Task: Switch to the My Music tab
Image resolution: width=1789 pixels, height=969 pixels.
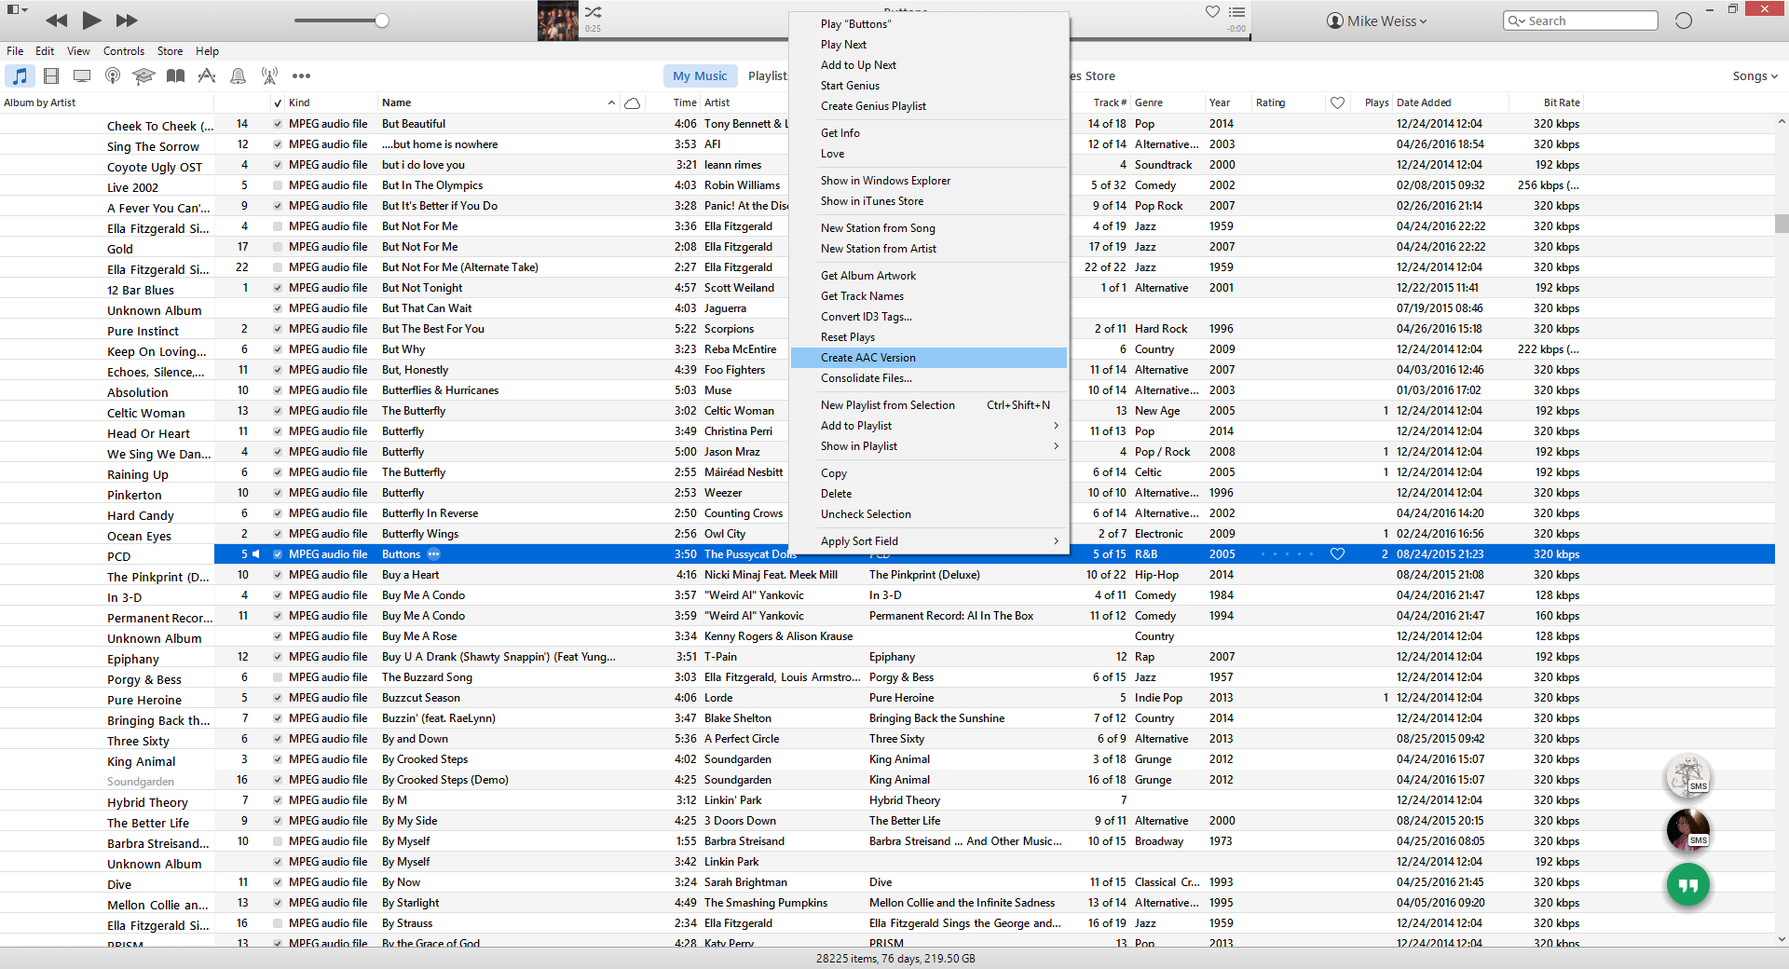Action: point(700,75)
